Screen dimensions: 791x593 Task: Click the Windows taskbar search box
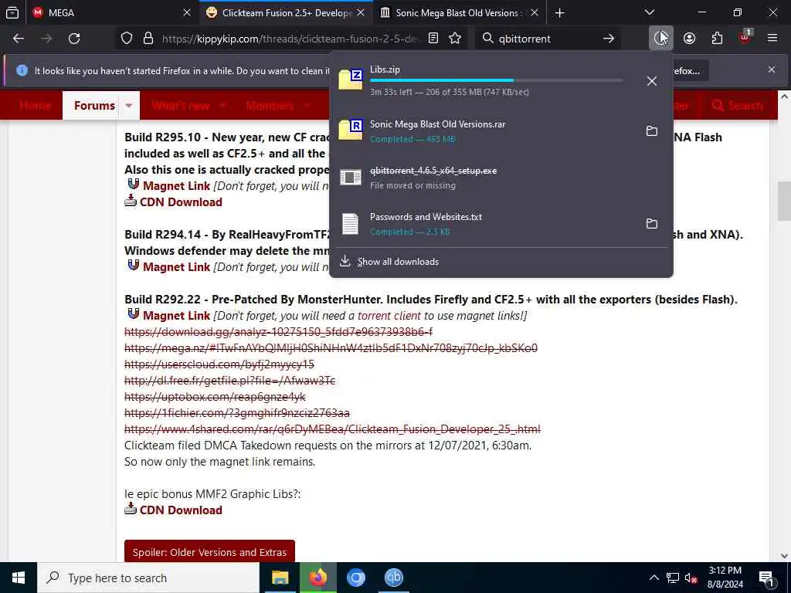coord(148,578)
